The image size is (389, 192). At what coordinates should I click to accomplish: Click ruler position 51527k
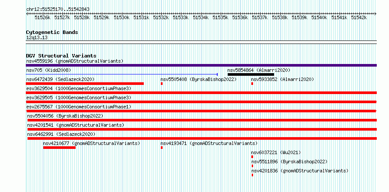62,17
